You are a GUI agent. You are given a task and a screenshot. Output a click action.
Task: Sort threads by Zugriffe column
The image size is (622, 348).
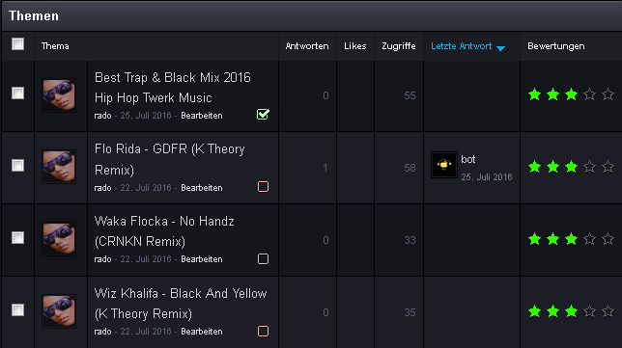pyautogui.click(x=399, y=46)
